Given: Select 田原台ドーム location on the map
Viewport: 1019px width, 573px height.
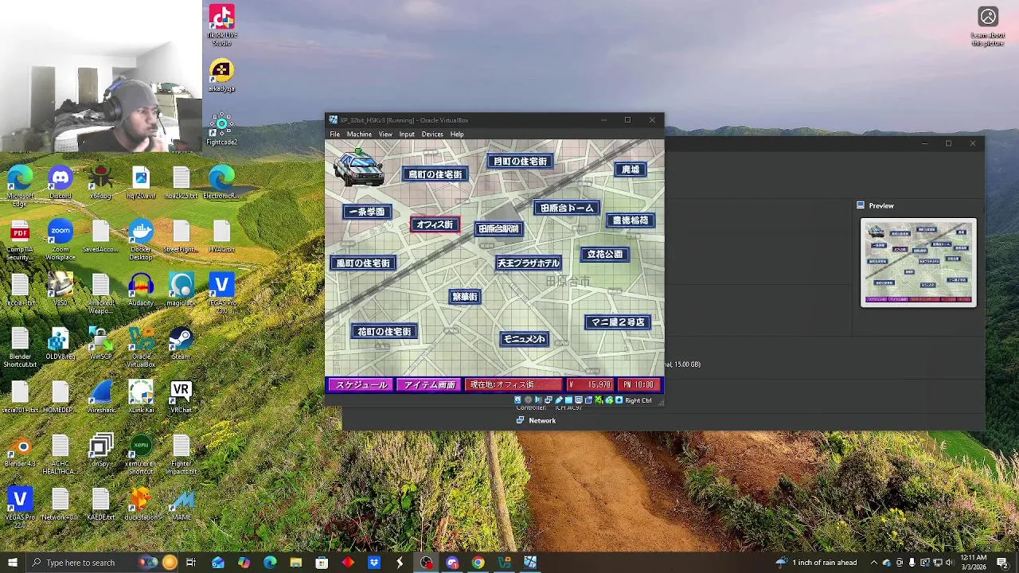Looking at the screenshot, I should pyautogui.click(x=567, y=208).
